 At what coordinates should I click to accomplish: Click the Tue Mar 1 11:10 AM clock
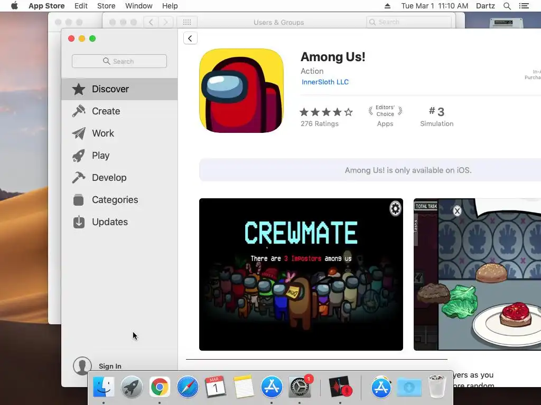(434, 6)
